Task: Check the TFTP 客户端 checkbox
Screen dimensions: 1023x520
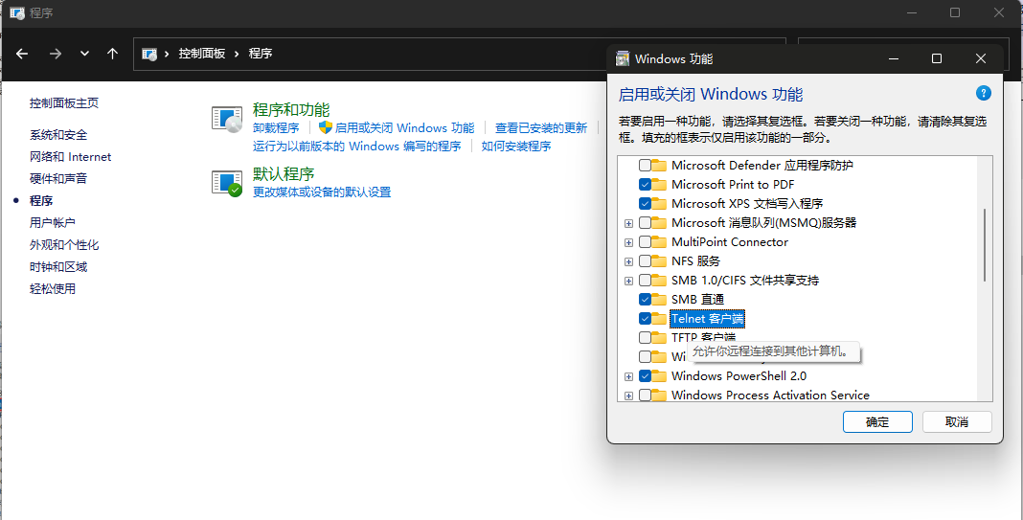Action: pyautogui.click(x=645, y=337)
